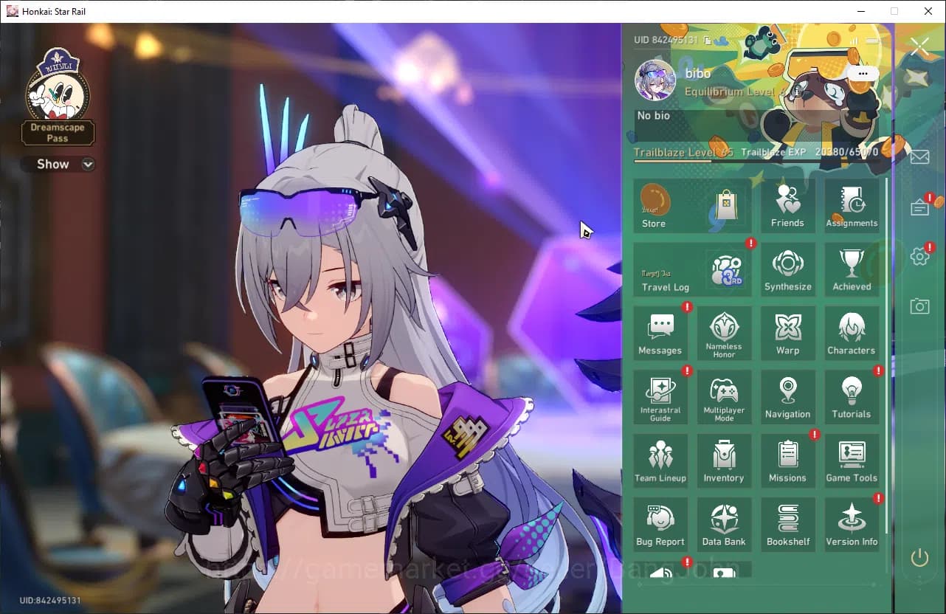Viewport: 946px width, 614px height.
Task: Open the Synthesize panel
Action: [x=788, y=269]
